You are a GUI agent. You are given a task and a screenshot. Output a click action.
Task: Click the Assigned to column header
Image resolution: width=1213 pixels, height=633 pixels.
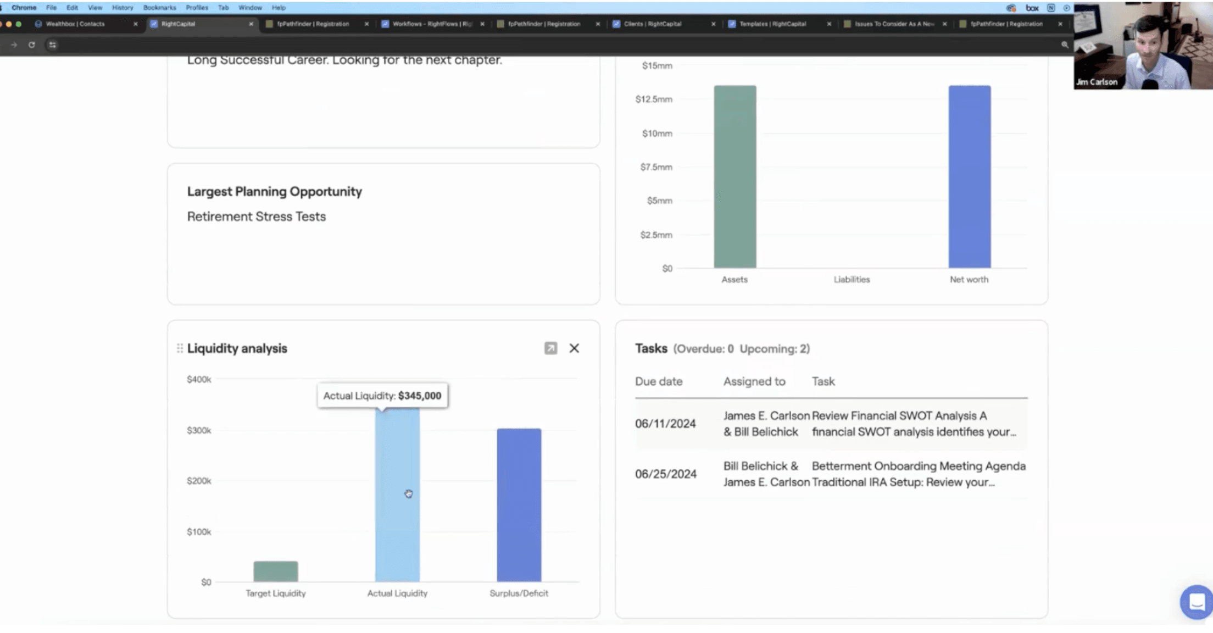[x=754, y=381]
